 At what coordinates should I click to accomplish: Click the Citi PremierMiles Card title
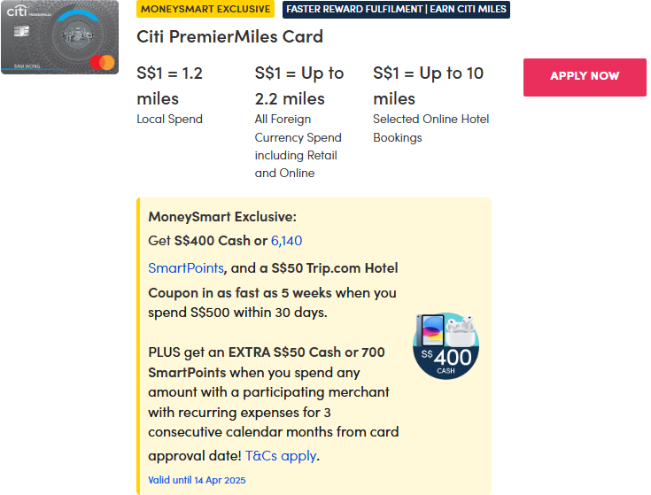coord(230,37)
